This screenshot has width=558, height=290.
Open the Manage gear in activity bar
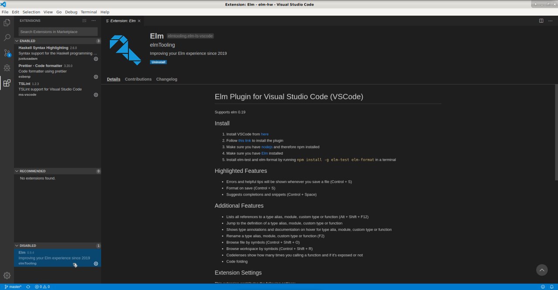pos(7,275)
